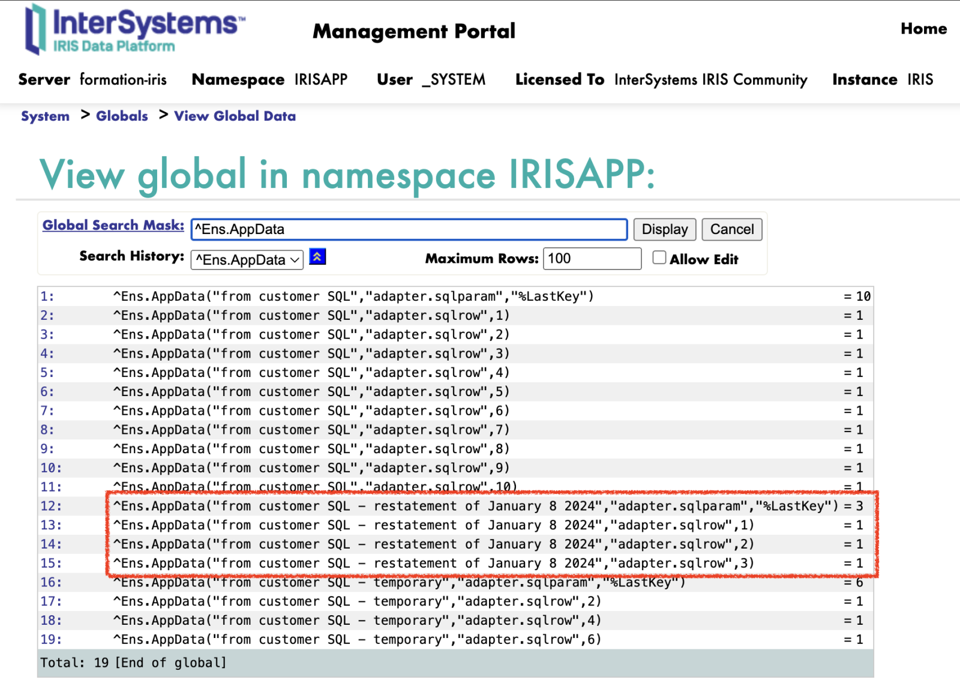Select row 5 adapter.sqlrow 4 entry
Image resolution: width=960 pixels, height=683 pixels.
(x=311, y=373)
